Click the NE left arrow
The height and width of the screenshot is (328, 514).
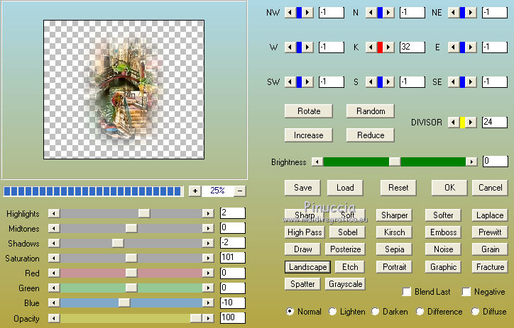[454, 13]
